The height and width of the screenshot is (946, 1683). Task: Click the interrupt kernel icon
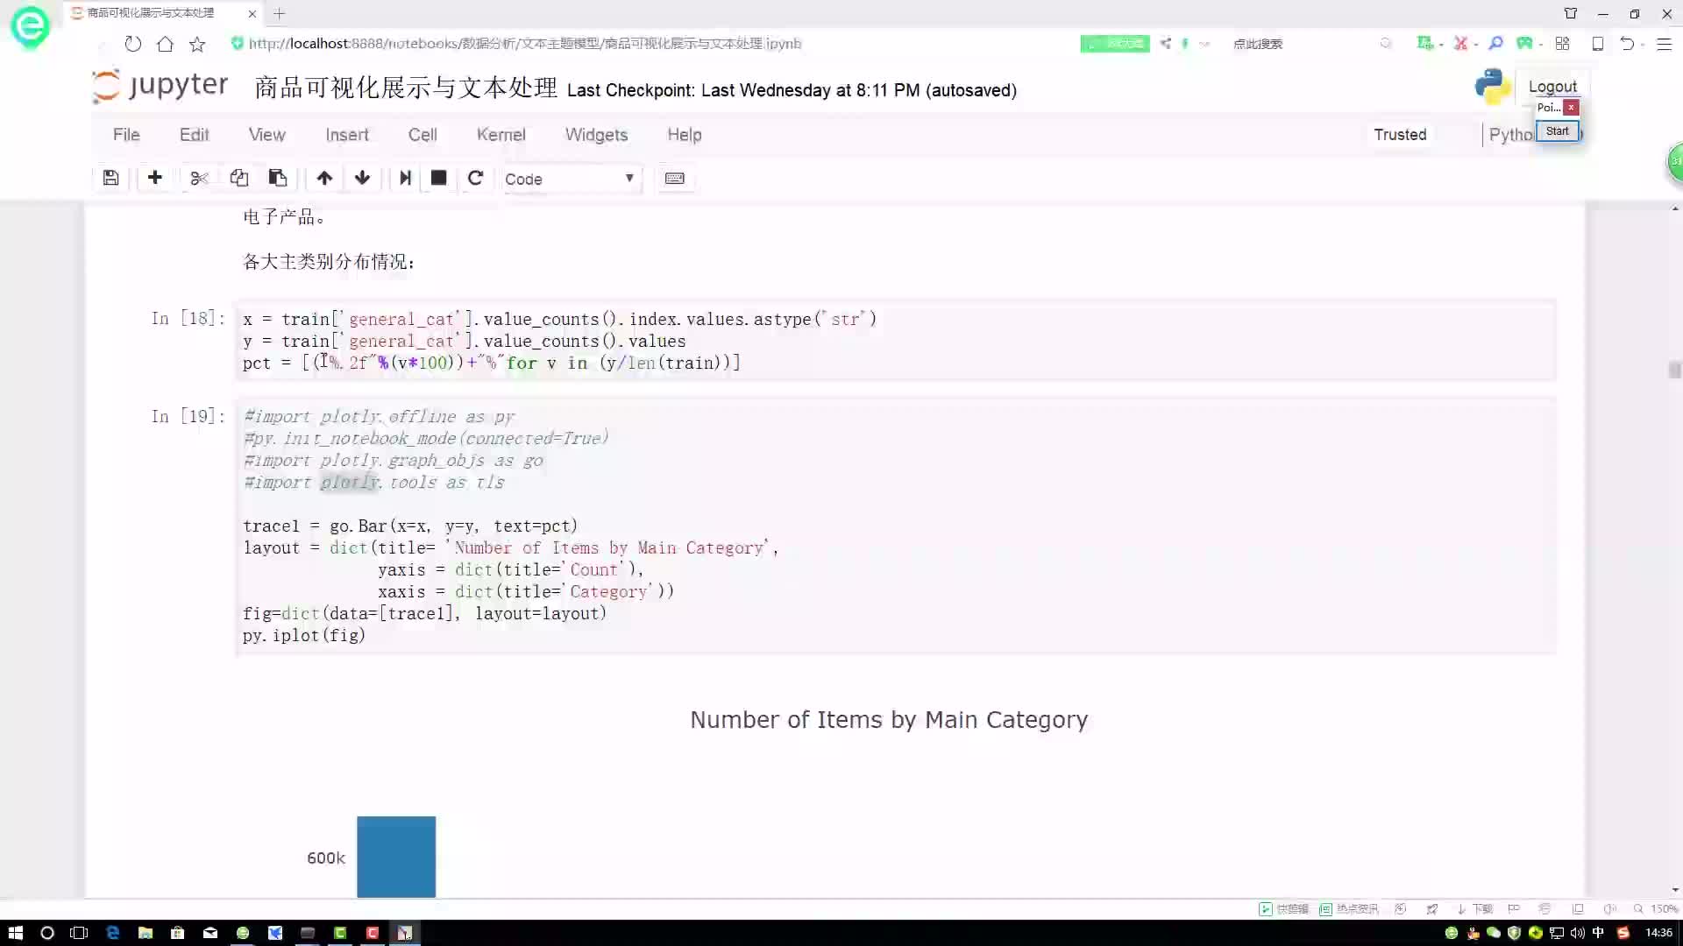point(438,178)
